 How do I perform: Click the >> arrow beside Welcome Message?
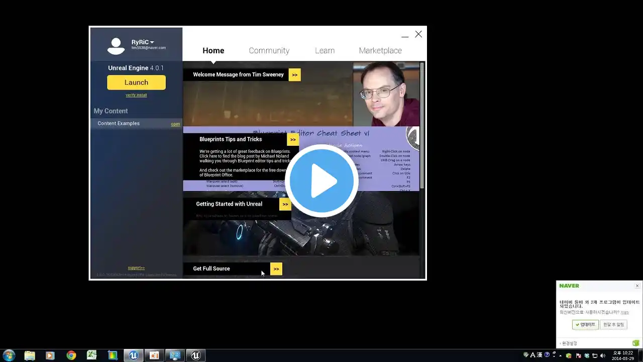point(294,74)
